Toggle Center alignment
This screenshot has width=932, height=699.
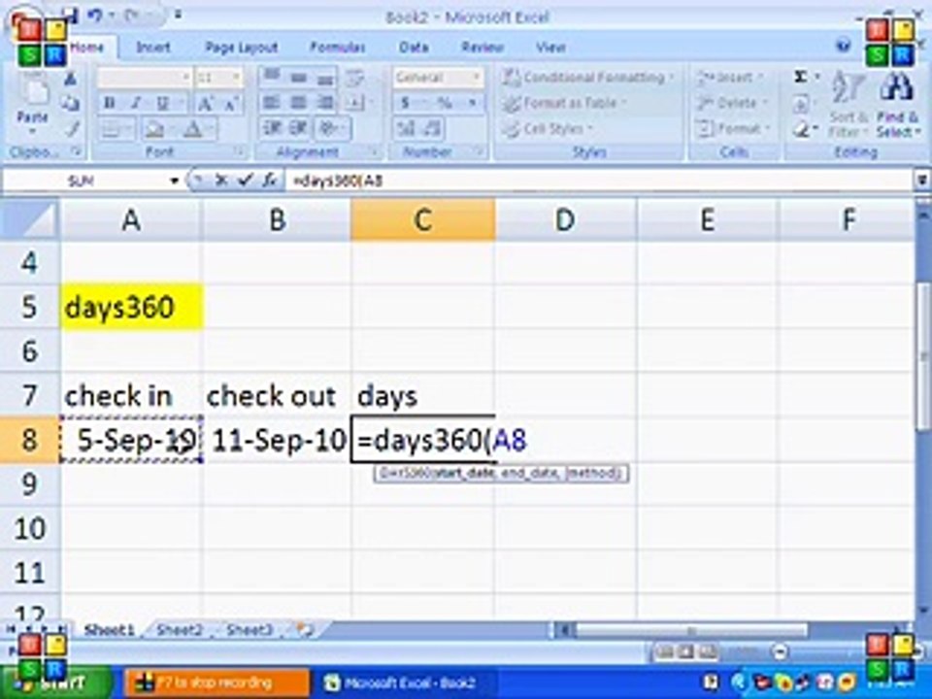299,103
